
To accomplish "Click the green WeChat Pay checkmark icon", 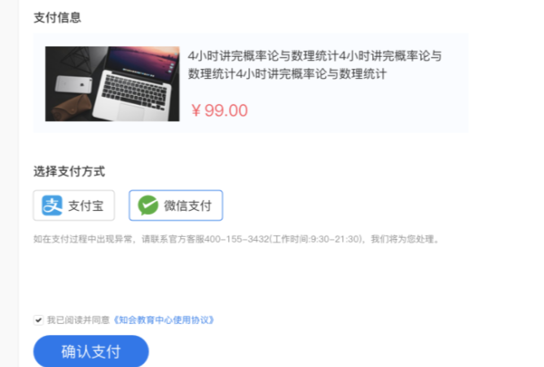I will (x=148, y=205).
